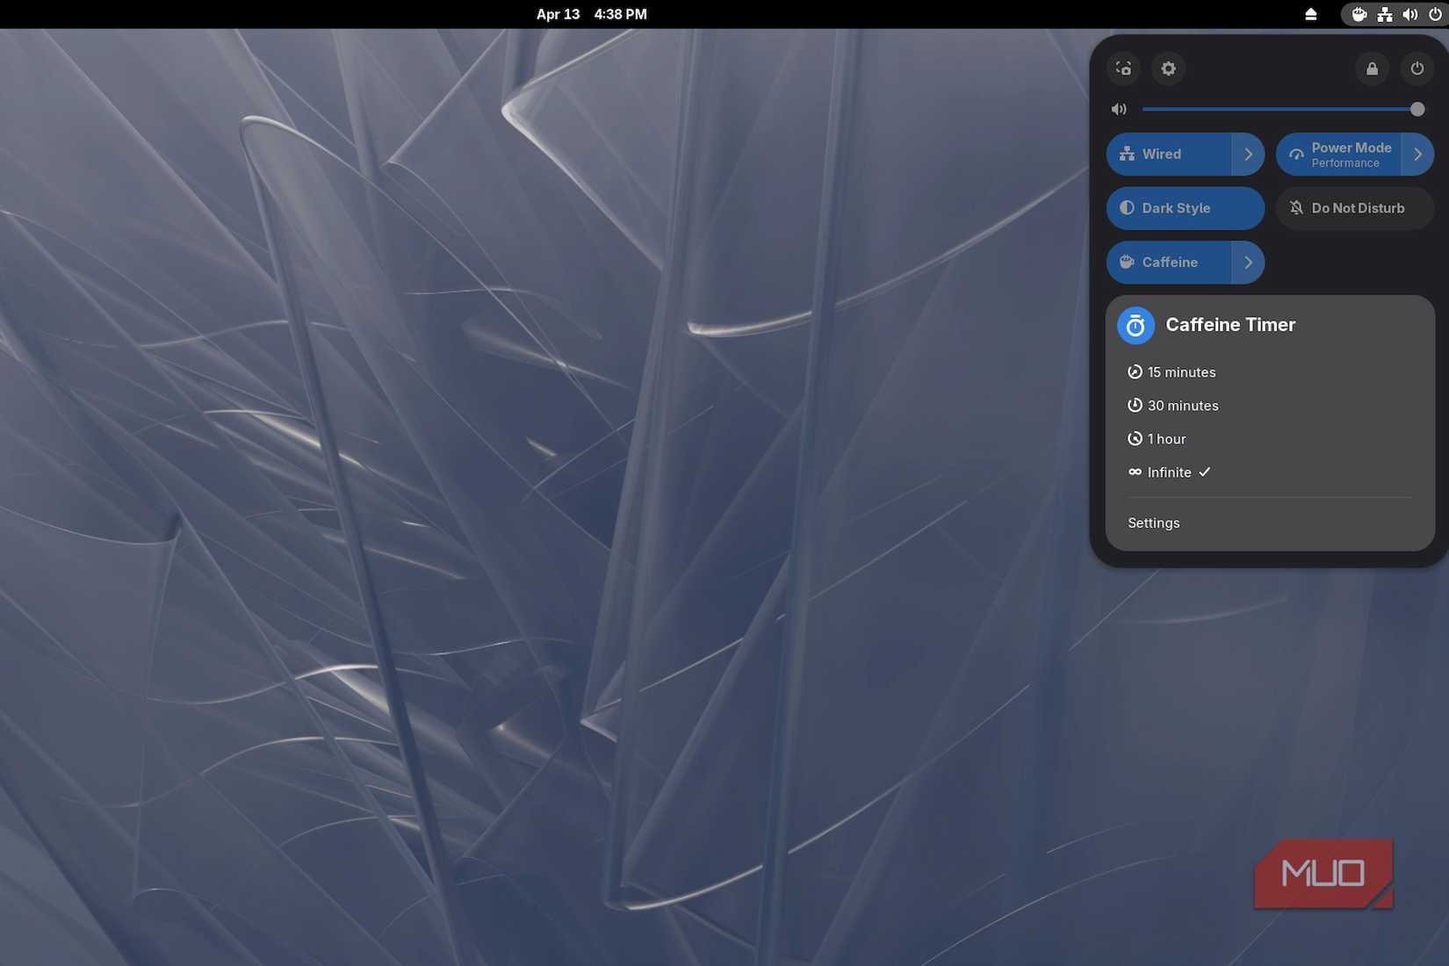This screenshot has height=966, width=1449.
Task: Open Caffeine Timer Settings
Action: click(x=1270, y=523)
